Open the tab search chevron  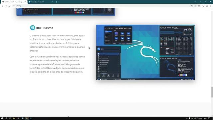[195, 2]
